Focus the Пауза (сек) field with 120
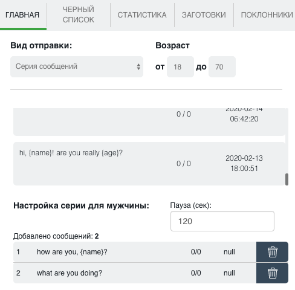This screenshot has height=290, width=295. [222, 221]
